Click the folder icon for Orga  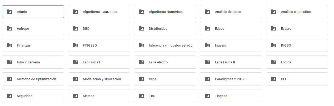click(142, 79)
